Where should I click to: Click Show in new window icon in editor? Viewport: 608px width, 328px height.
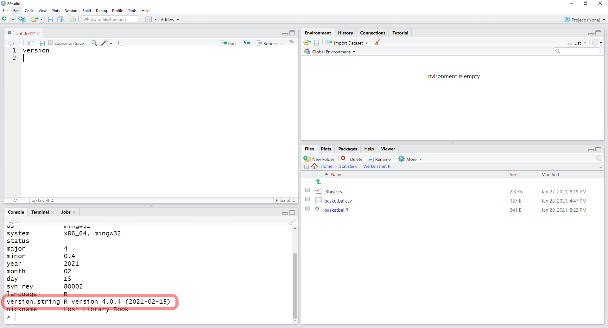[30, 43]
